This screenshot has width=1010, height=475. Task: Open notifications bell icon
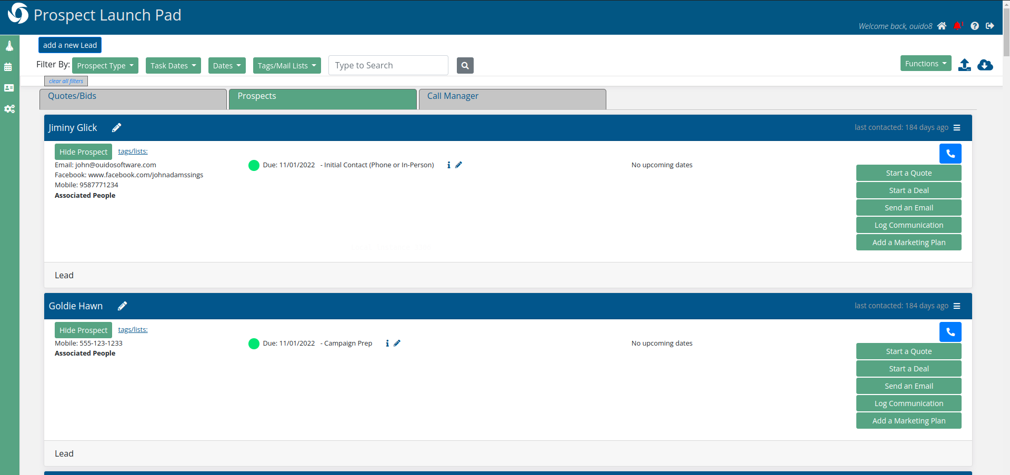pos(957,26)
